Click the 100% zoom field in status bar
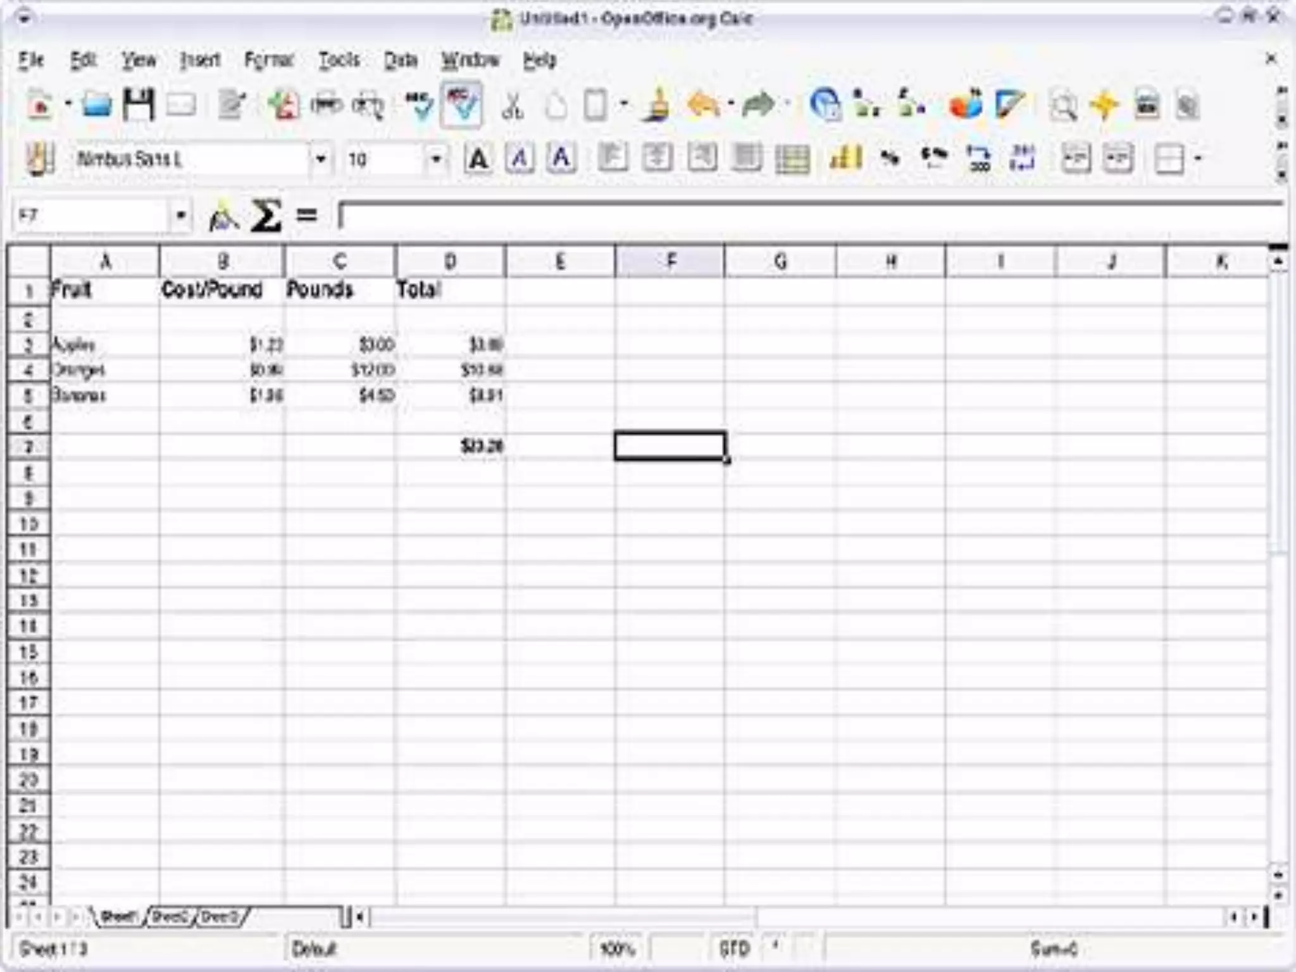The image size is (1296, 972). 616,949
